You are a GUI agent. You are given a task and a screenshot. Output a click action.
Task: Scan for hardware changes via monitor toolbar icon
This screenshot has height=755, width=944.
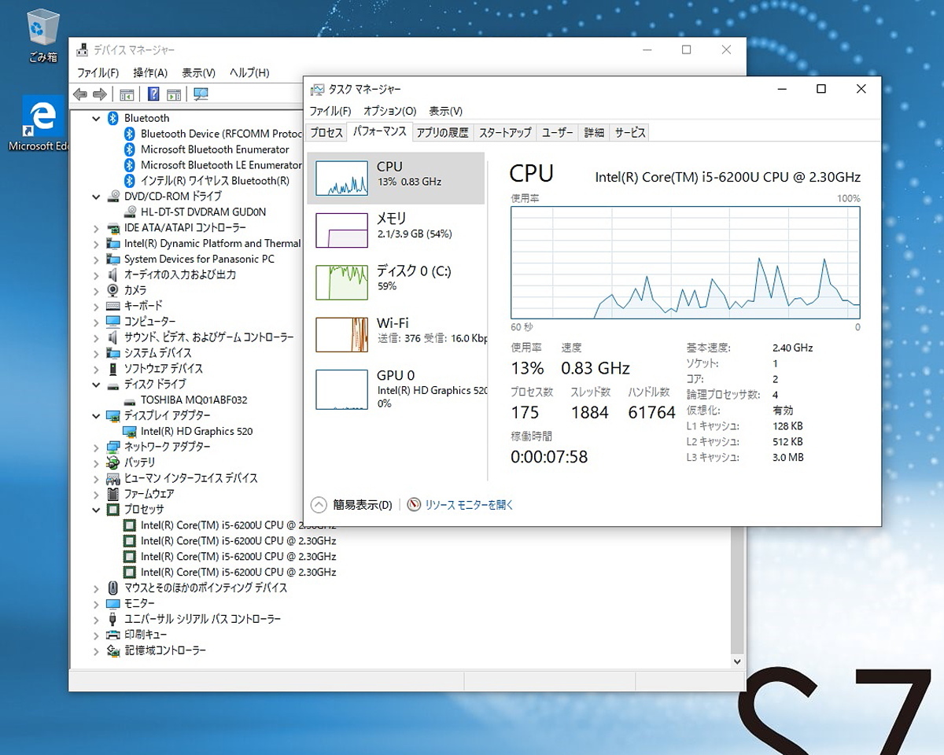(201, 94)
